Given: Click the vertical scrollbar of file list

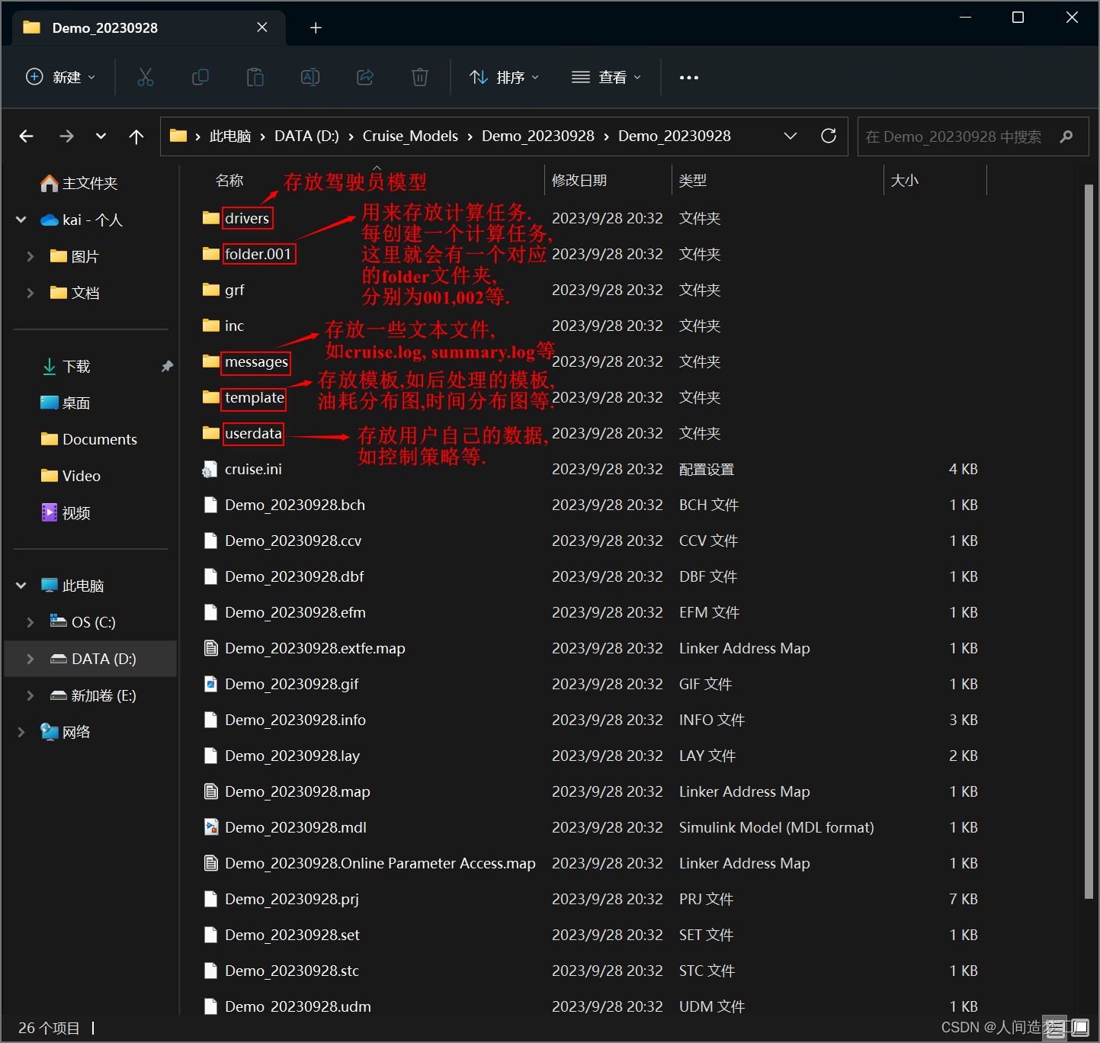Looking at the screenshot, I should pyautogui.click(x=1089, y=541).
